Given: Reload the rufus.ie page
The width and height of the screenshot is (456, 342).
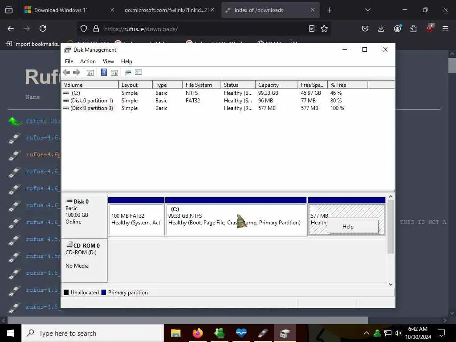Looking at the screenshot, I should [x=43, y=28].
